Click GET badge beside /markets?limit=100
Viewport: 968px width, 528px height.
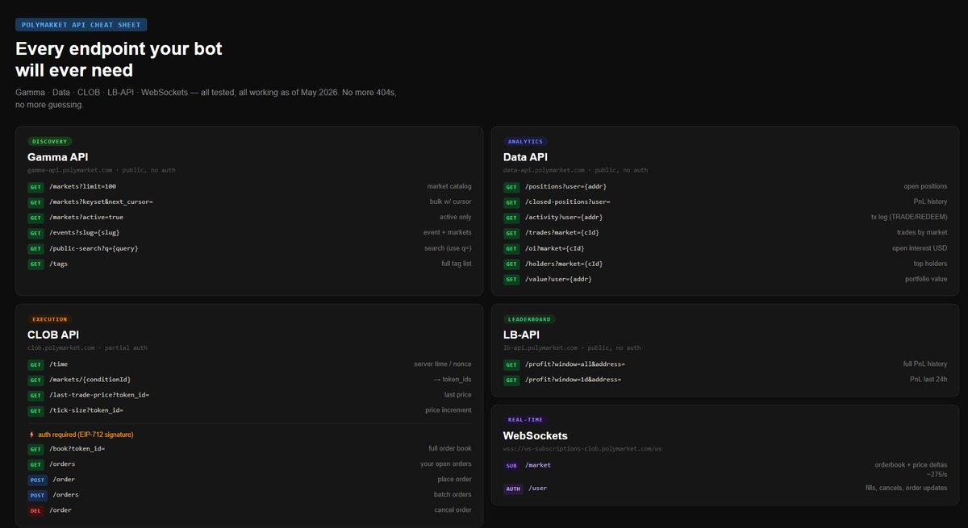35,187
